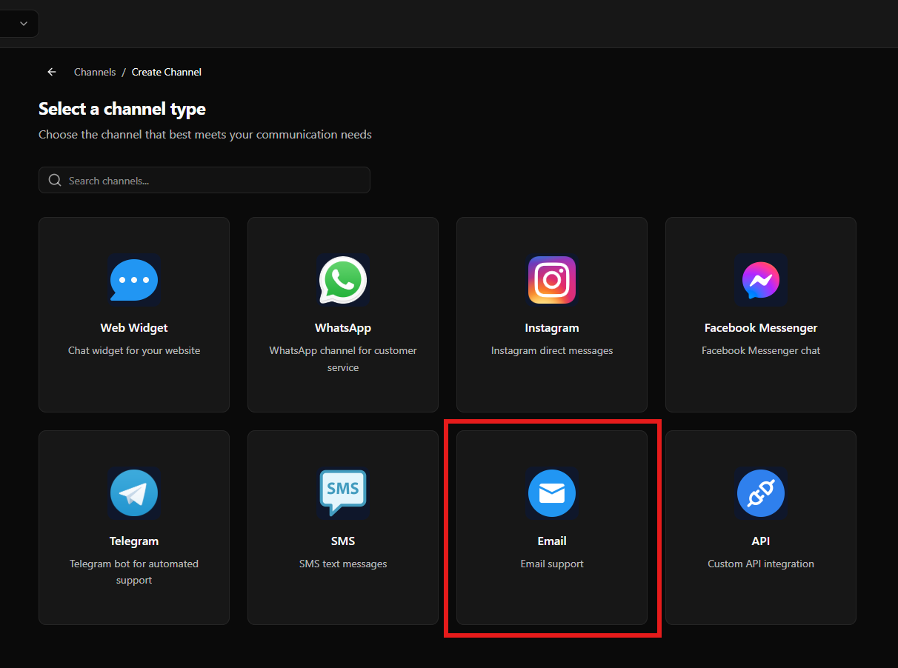Click 'Instagram direct messages' description
This screenshot has width=898, height=668.
[552, 350]
